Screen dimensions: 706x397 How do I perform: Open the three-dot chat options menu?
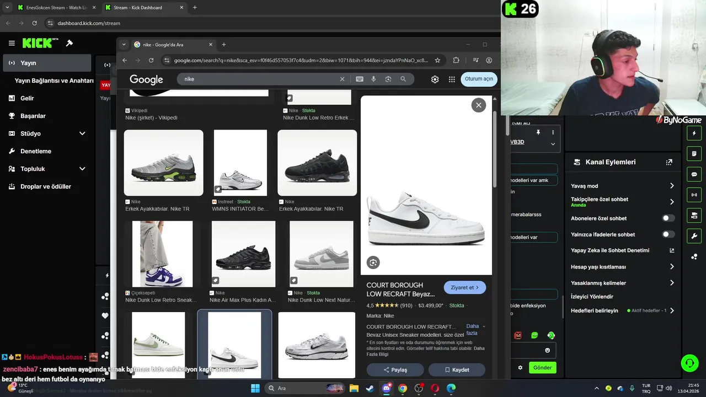[x=553, y=132]
